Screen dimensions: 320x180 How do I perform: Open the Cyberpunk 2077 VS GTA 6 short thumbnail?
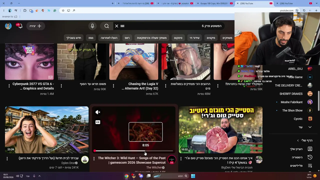29,62
